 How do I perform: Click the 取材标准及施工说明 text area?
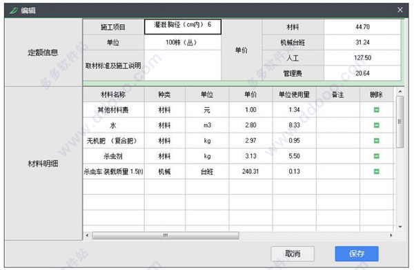pos(183,65)
